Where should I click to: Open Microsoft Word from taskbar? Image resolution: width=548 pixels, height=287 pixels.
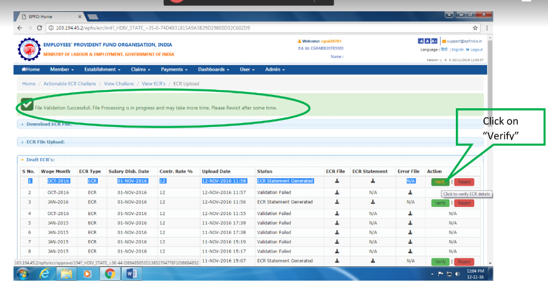point(132,274)
